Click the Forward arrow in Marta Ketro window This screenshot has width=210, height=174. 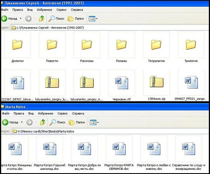click(x=29, y=122)
